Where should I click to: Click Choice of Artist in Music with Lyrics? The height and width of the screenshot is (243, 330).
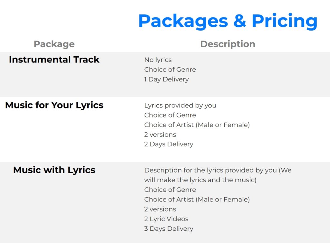(197, 200)
